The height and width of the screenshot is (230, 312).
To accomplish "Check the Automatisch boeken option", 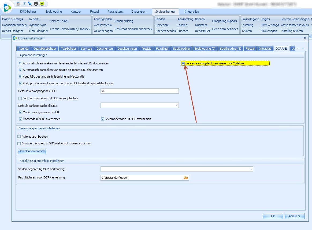I will [x=19, y=137].
